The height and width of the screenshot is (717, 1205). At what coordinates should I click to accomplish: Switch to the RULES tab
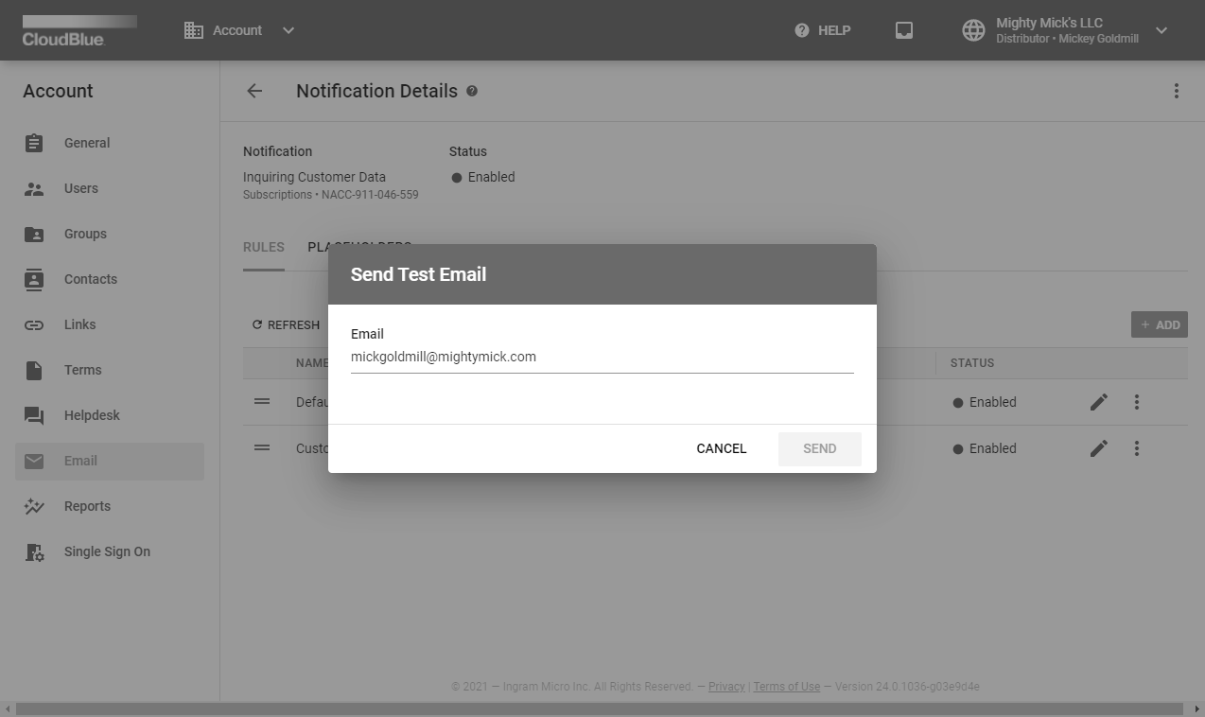(263, 247)
